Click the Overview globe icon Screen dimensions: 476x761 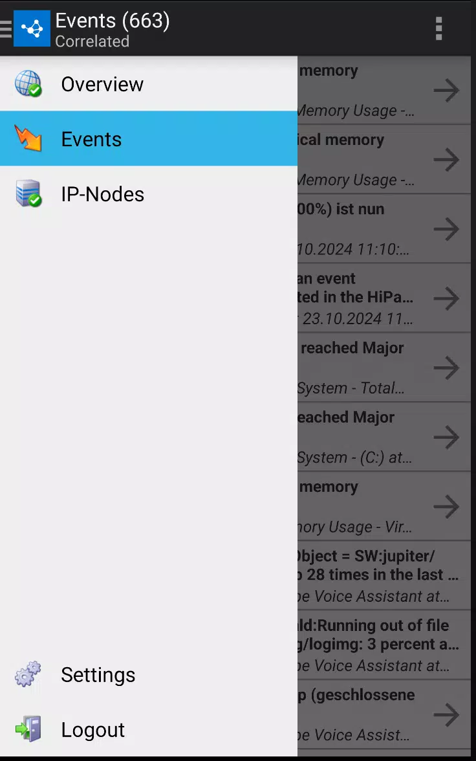pyautogui.click(x=28, y=83)
